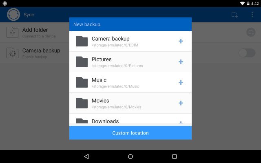Tap the Android back navigation button

(x=86, y=156)
